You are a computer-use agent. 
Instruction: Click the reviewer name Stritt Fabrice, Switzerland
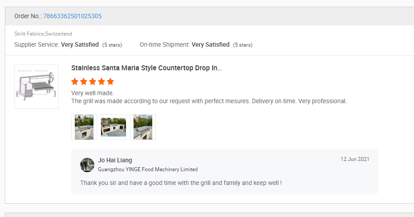tap(43, 34)
